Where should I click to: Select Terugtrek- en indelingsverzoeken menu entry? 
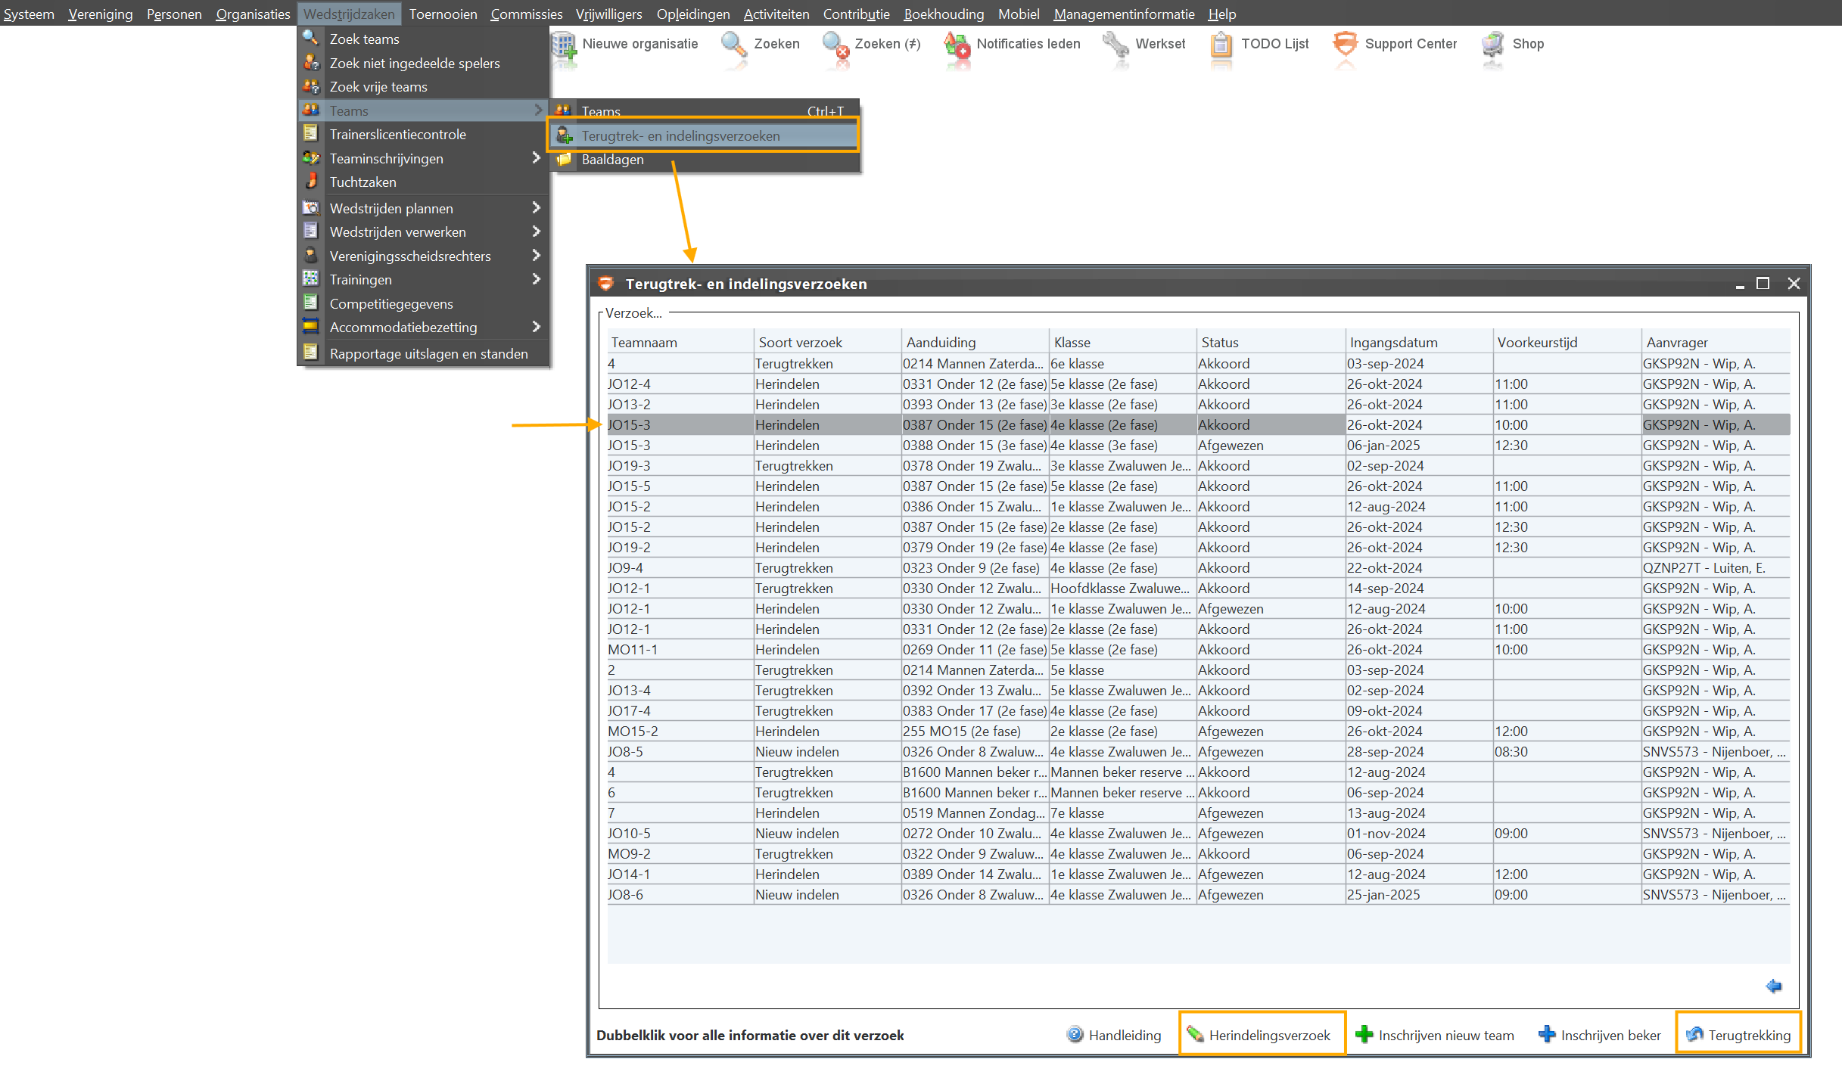[680, 136]
